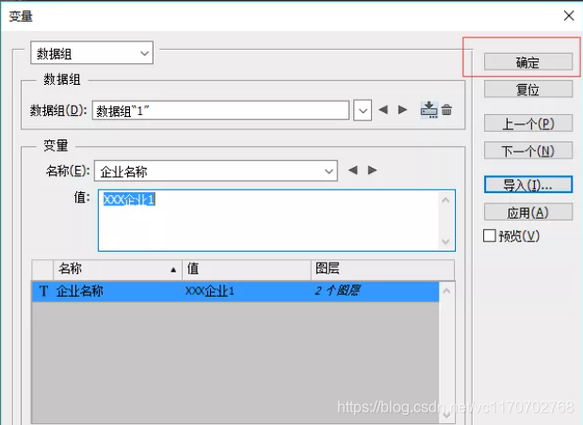Go to next data set arrow
Viewport: 583px width, 425px height.
(403, 110)
